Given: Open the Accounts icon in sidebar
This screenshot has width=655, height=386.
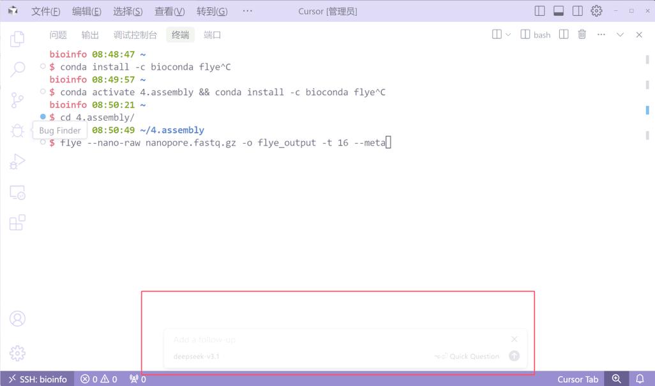Looking at the screenshot, I should tap(17, 318).
